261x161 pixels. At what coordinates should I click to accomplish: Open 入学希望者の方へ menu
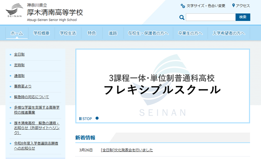click(229, 33)
